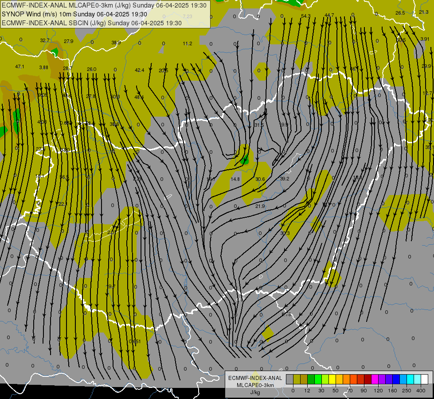434x399 pixels.
Task: Click the map value 3.88
Action: pos(44,67)
